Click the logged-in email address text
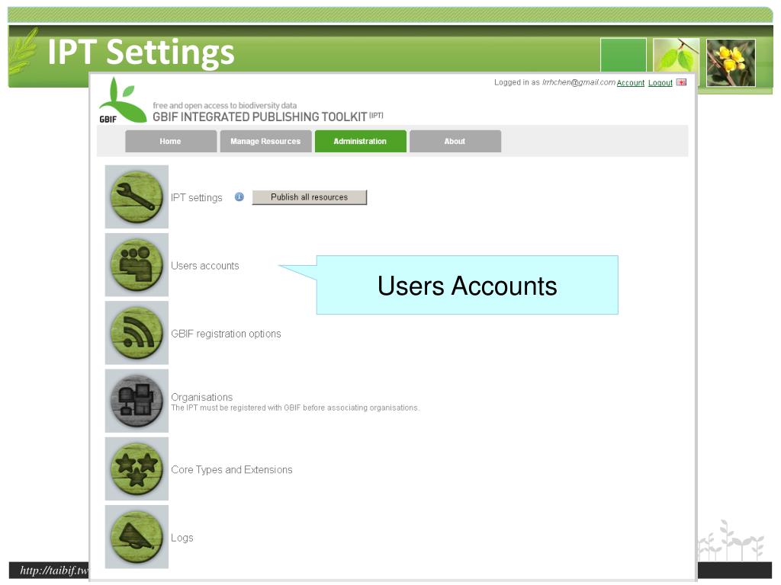The image size is (781, 585). [579, 82]
